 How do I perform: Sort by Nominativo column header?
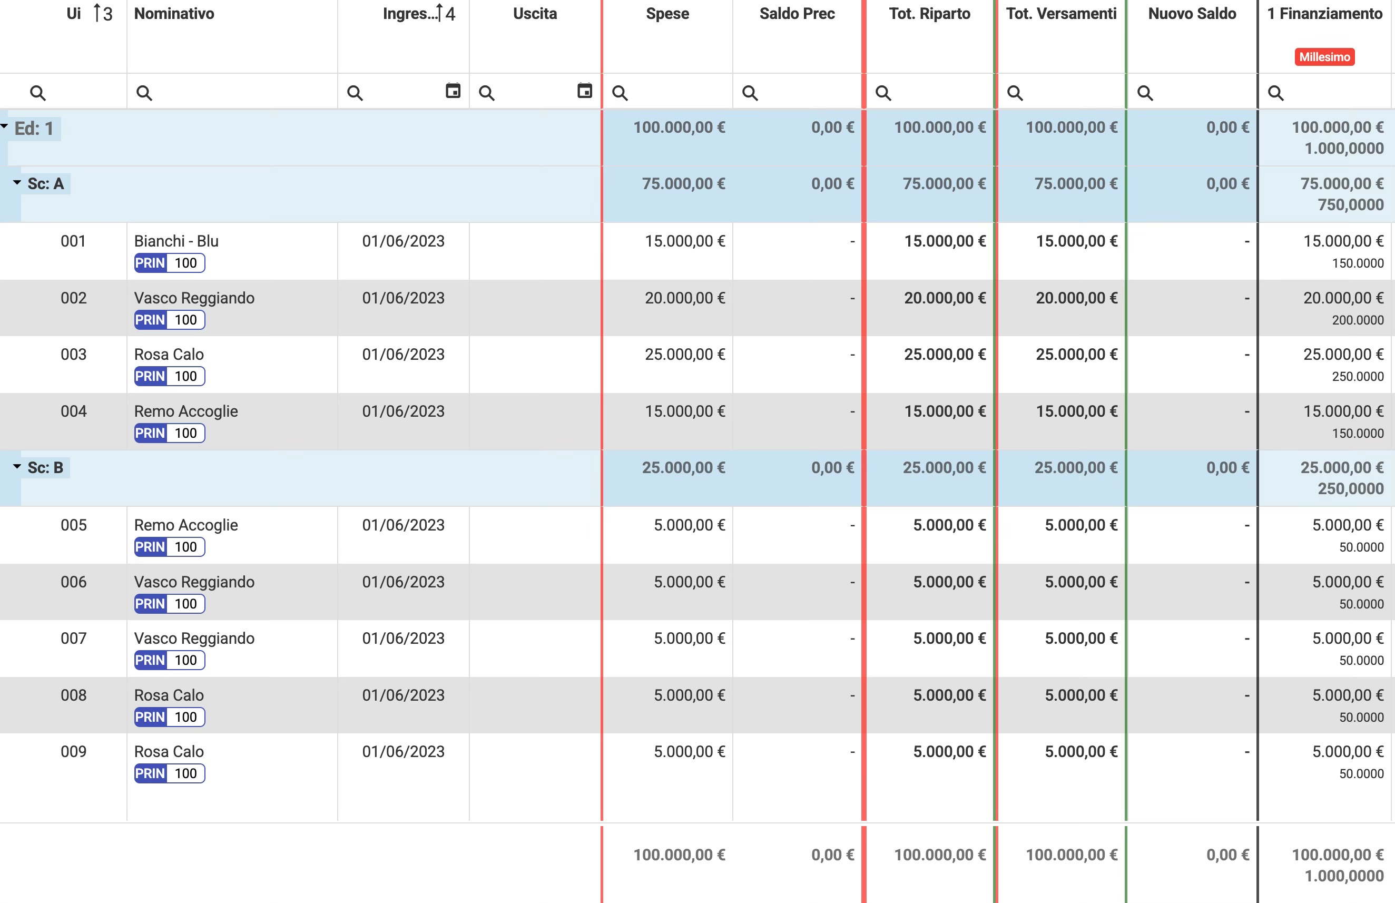tap(174, 14)
